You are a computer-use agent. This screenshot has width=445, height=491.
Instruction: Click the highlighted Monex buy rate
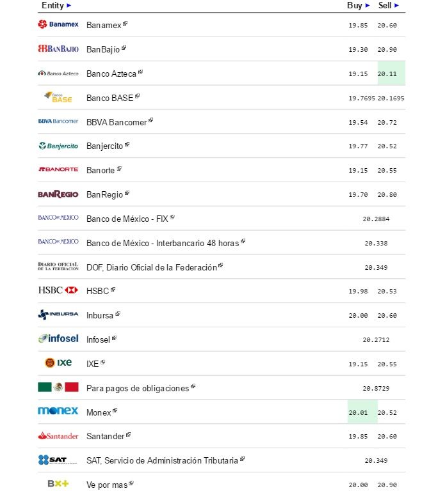click(x=359, y=412)
